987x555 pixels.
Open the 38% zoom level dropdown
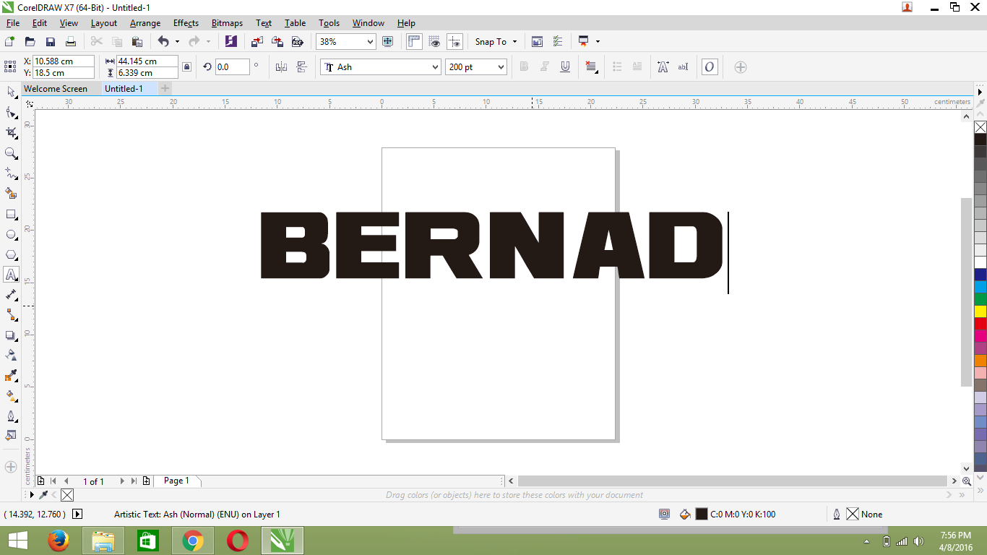pos(368,41)
